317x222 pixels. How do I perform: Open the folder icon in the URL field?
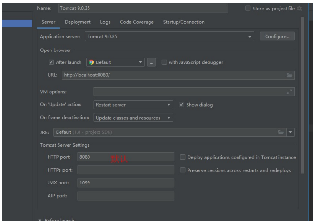tap(289, 75)
